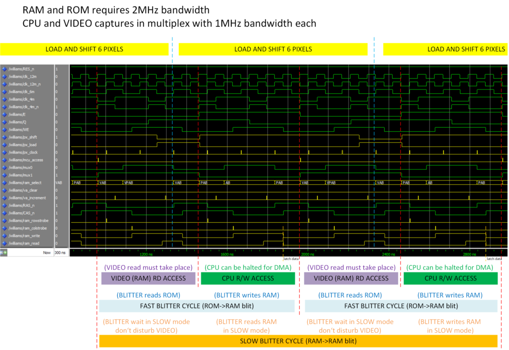Click the diamond icon beside /williams/ram_read

pos(4,243)
